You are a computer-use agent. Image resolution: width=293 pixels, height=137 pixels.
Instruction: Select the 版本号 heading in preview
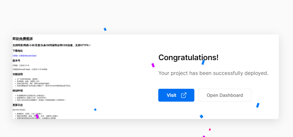pos(16,60)
